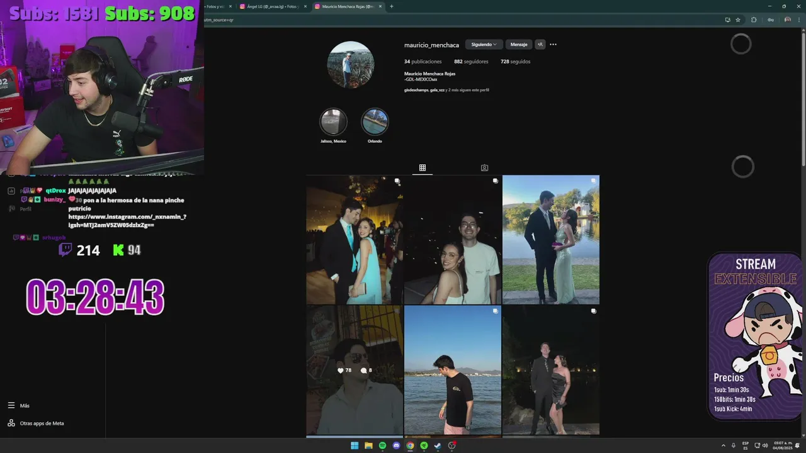Click the microphone tray icon

(734, 445)
